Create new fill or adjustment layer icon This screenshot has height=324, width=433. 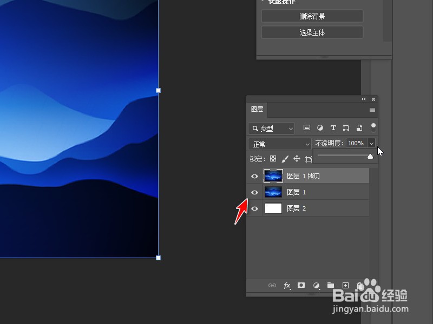[317, 286]
